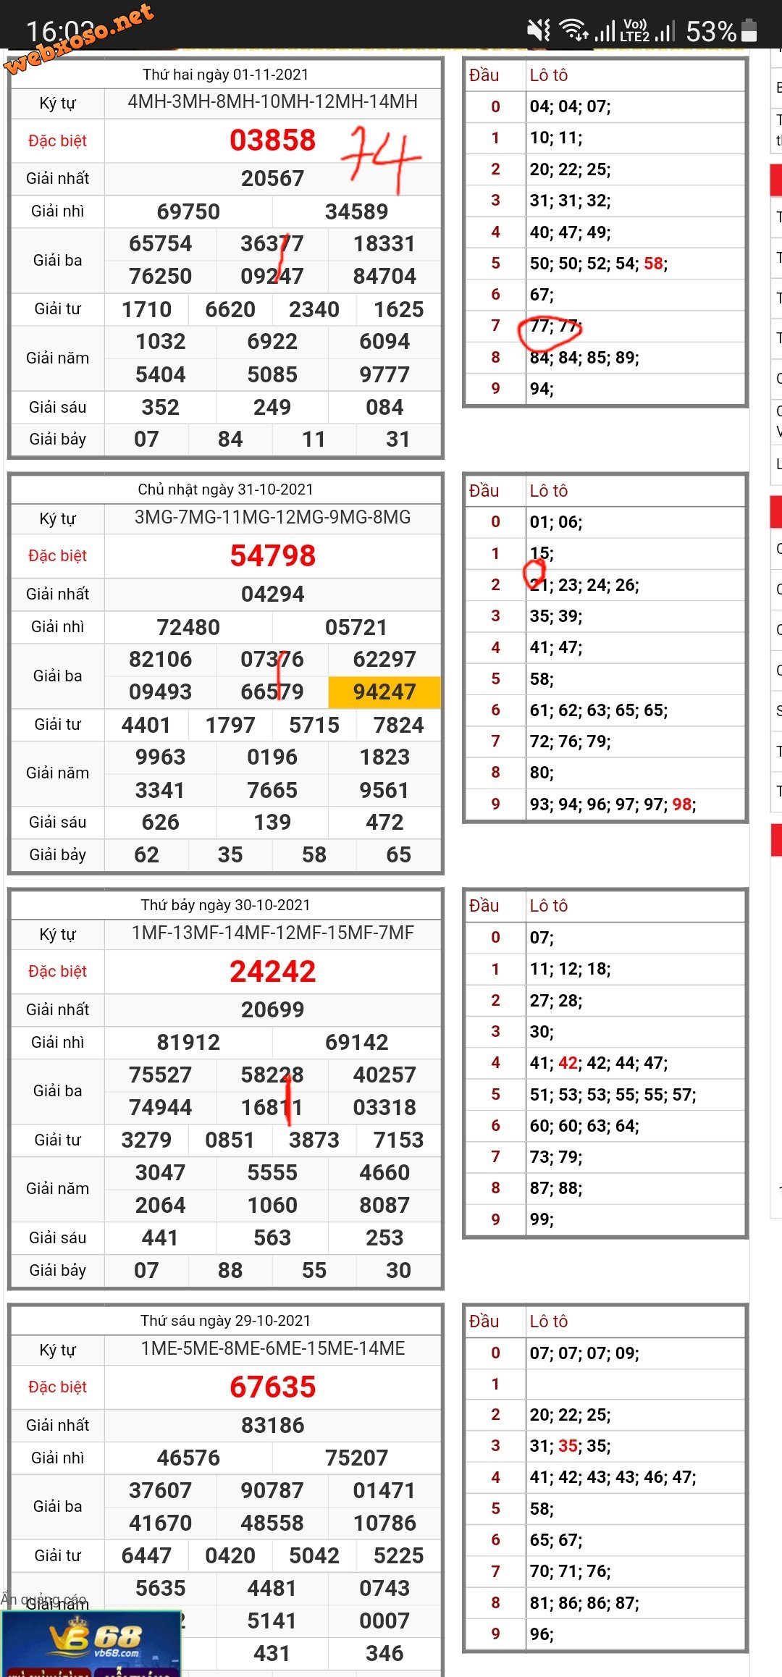Click second prize number 81912
This screenshot has width=782, height=1677.
[x=188, y=1043]
